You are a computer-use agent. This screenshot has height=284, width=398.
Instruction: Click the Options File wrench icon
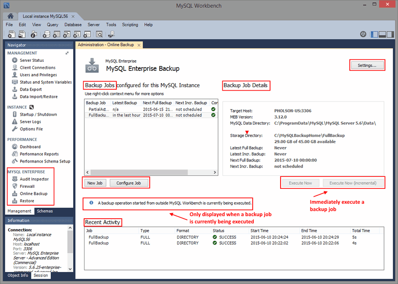15,129
